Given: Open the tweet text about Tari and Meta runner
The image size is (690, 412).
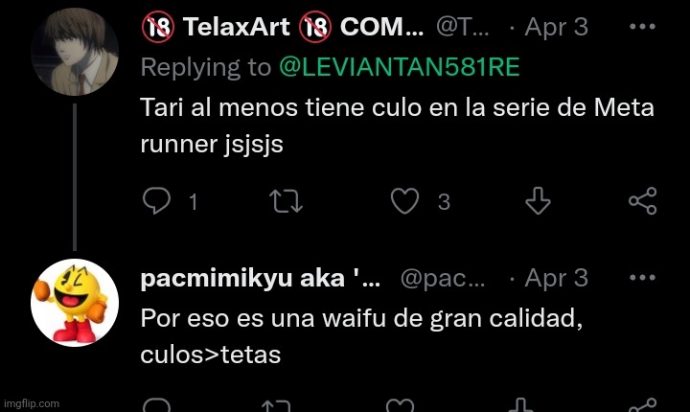Looking at the screenshot, I should 398,126.
